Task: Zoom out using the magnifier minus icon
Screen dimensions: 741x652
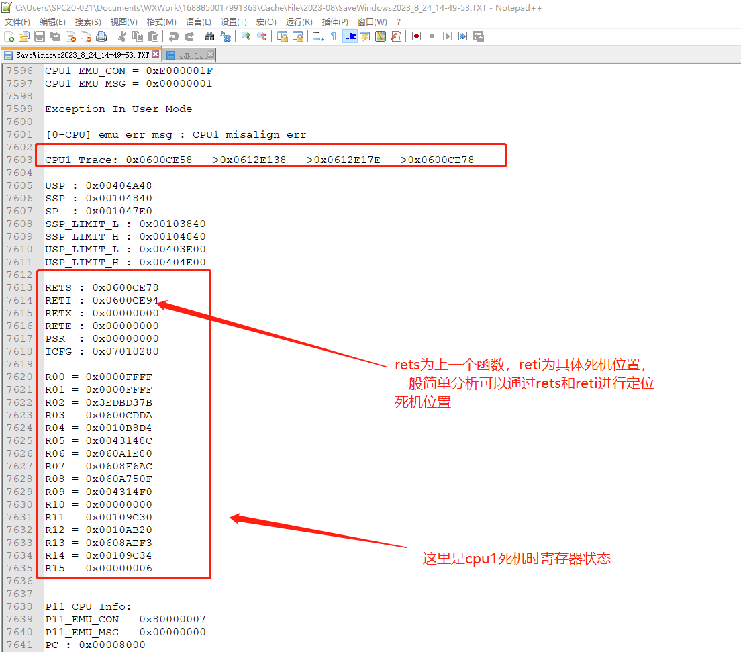Action: point(261,36)
